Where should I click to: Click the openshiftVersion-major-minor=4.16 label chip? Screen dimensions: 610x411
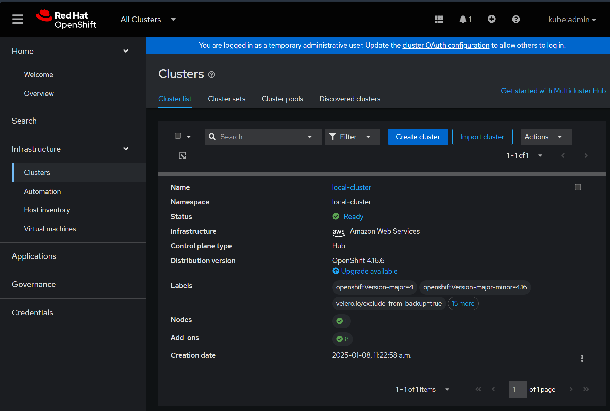[x=475, y=287]
